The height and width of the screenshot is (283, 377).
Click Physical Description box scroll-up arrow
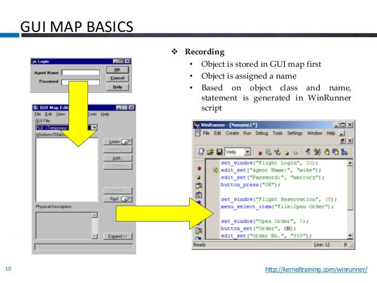coord(95,215)
